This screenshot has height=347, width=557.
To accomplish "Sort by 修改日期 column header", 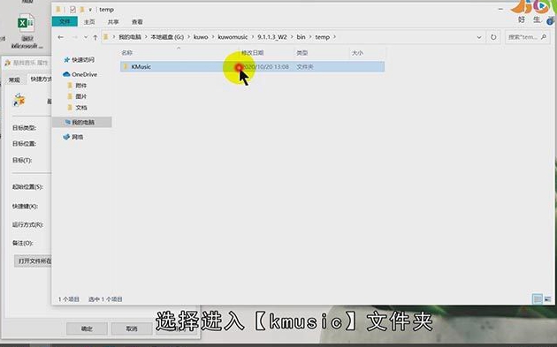I will coord(253,53).
